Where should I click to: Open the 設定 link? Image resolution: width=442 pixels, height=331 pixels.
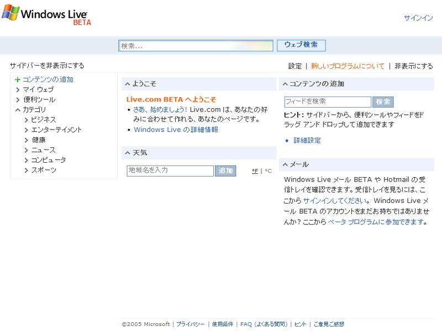coord(295,66)
